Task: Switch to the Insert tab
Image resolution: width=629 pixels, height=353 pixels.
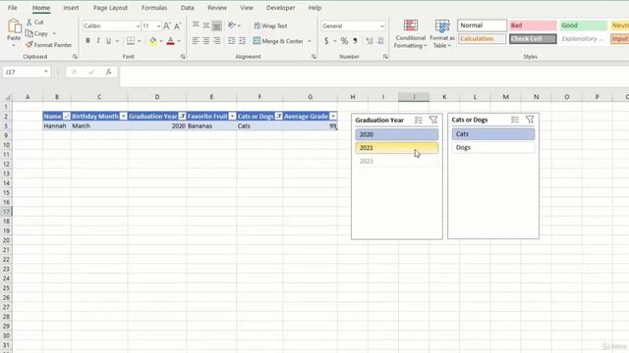Action: click(x=71, y=8)
